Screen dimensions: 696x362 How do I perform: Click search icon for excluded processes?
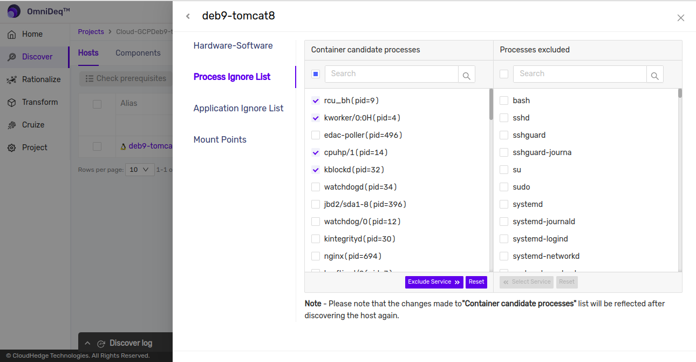654,75
